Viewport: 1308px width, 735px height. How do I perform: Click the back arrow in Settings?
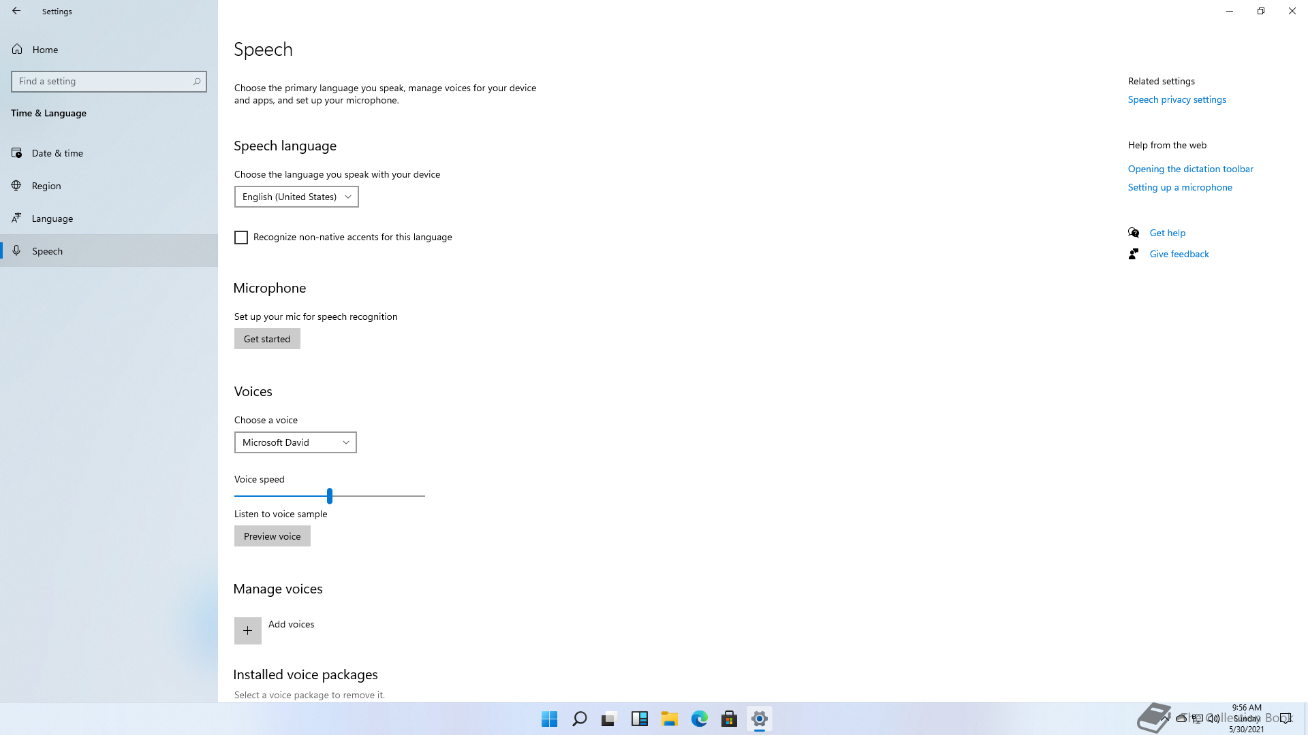point(16,11)
